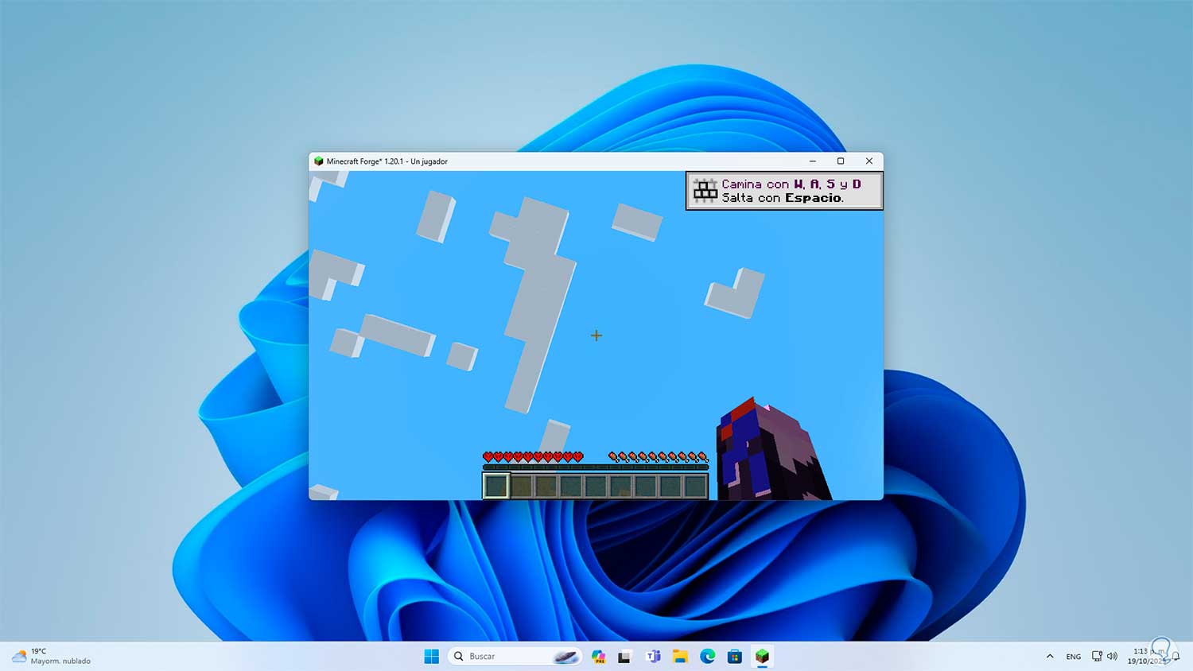Open Microsoft Store from the taskbar
This screenshot has height=671, width=1193.
pos(735,656)
